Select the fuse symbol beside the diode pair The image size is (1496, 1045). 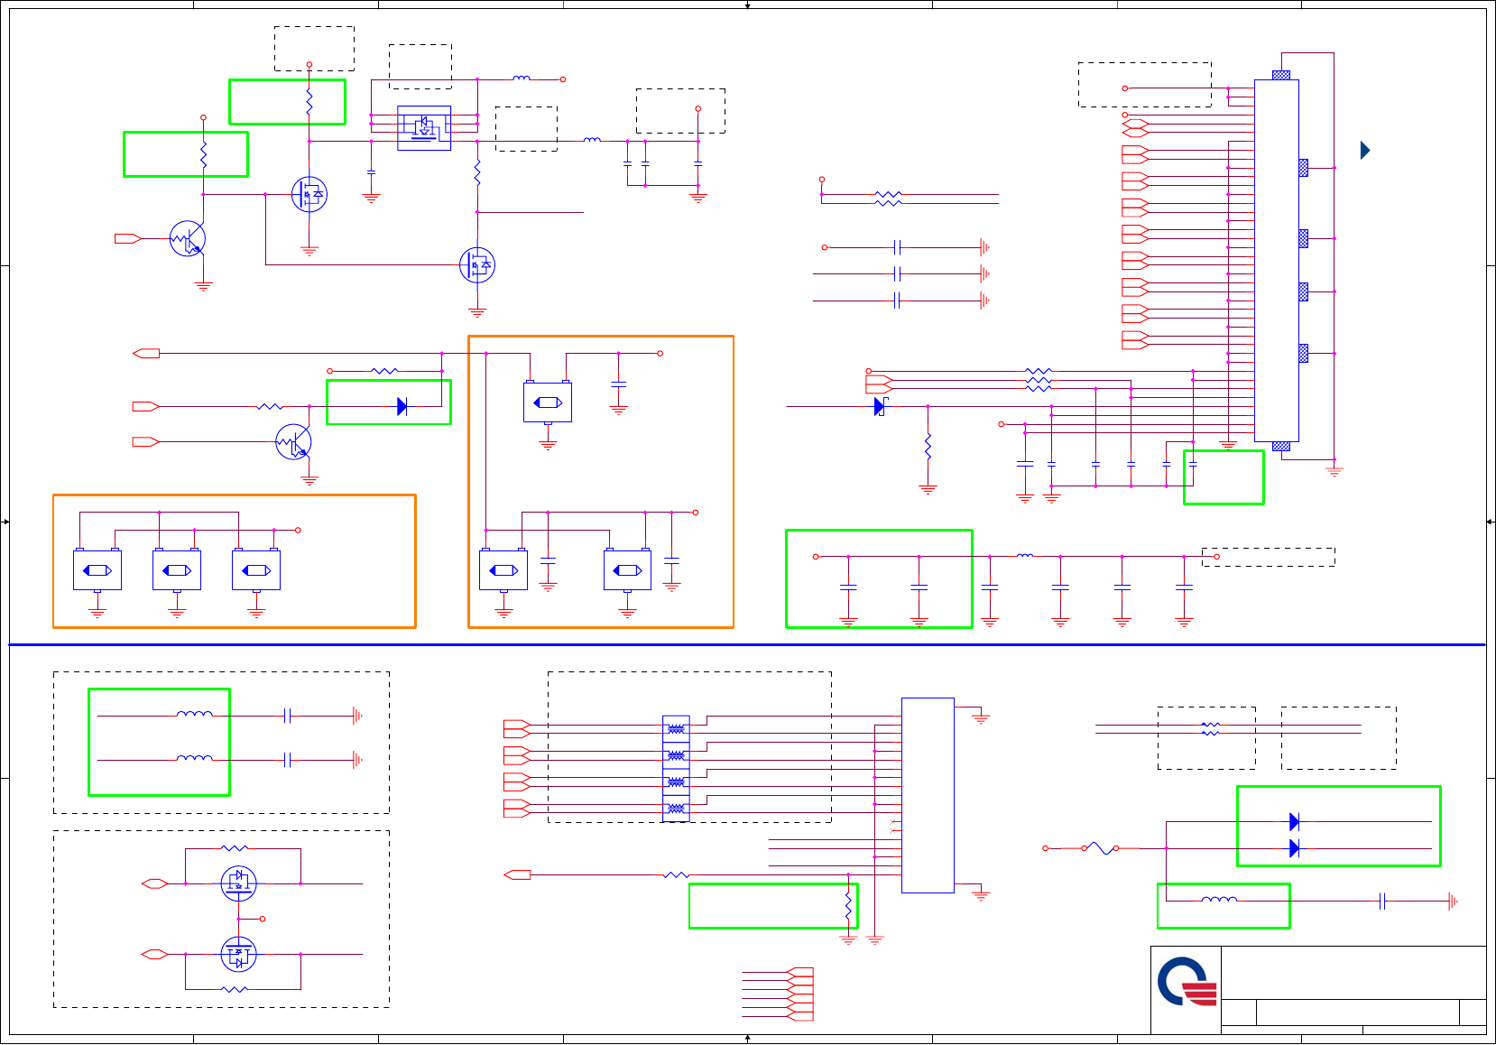point(1101,848)
